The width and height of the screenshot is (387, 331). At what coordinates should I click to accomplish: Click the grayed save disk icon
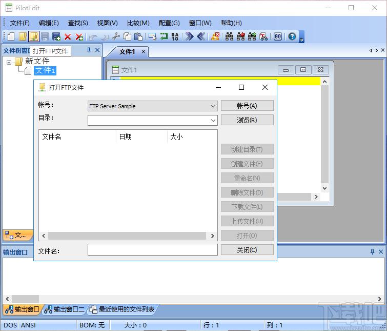coord(45,36)
